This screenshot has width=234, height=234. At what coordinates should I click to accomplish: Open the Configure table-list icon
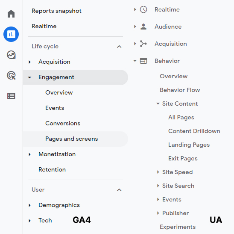[x=11, y=96]
